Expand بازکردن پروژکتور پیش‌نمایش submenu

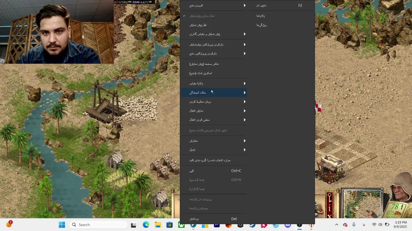coord(214,45)
